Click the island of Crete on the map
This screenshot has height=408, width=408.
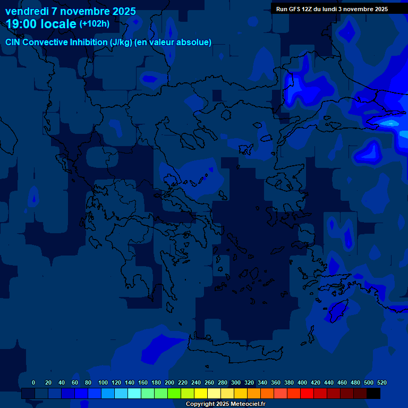tap(234, 350)
